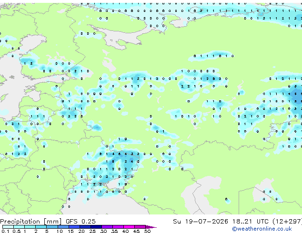Click the '(12+297)' forecast hour text
The height and width of the screenshot is (233, 302).
click(x=287, y=222)
